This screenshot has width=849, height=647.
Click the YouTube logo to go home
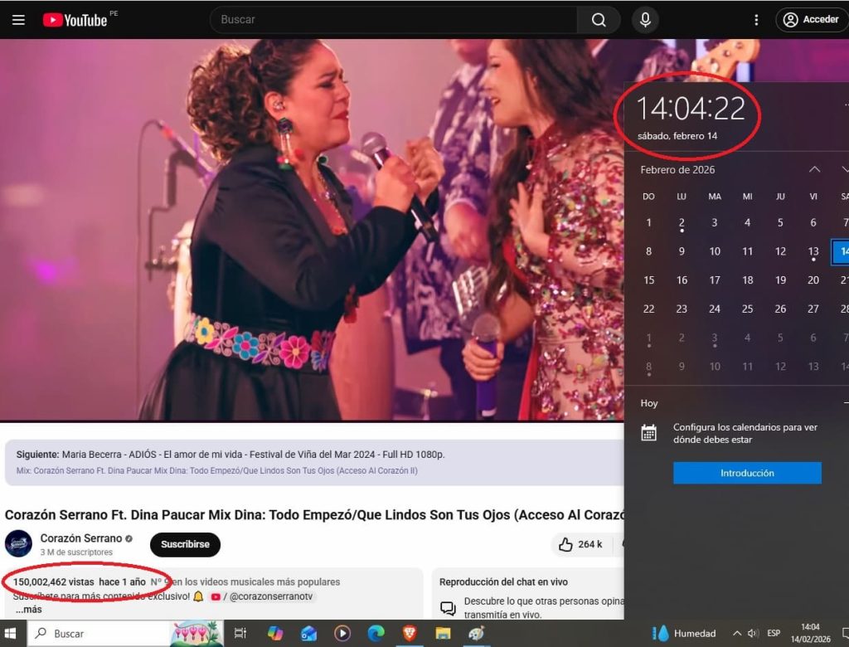(x=75, y=20)
